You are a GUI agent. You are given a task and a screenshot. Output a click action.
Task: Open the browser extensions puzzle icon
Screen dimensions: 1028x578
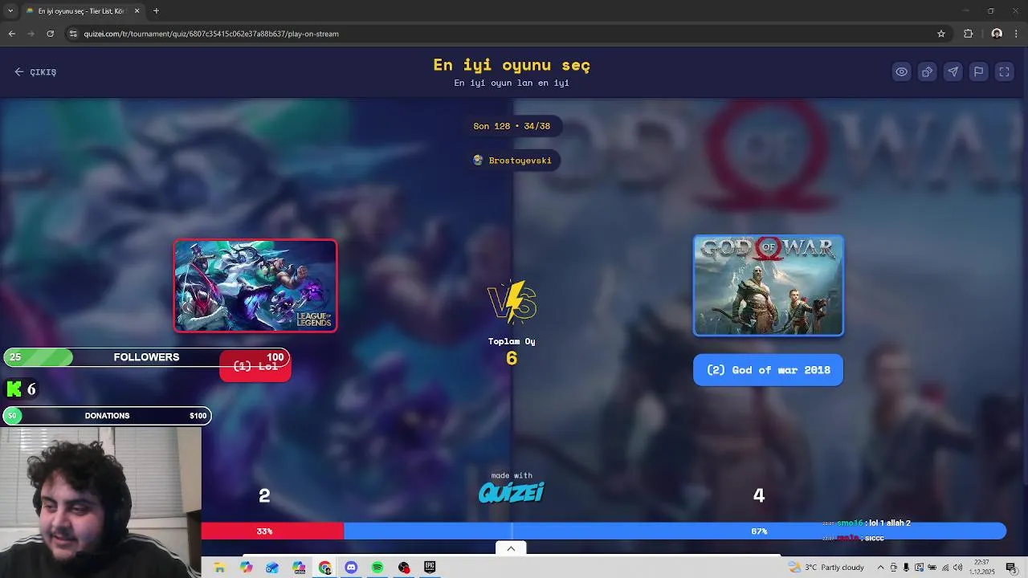[x=969, y=34]
